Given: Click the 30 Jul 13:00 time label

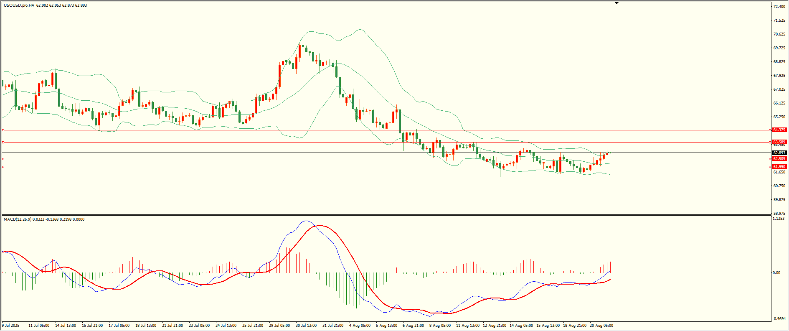Looking at the screenshot, I should (x=306, y=326).
